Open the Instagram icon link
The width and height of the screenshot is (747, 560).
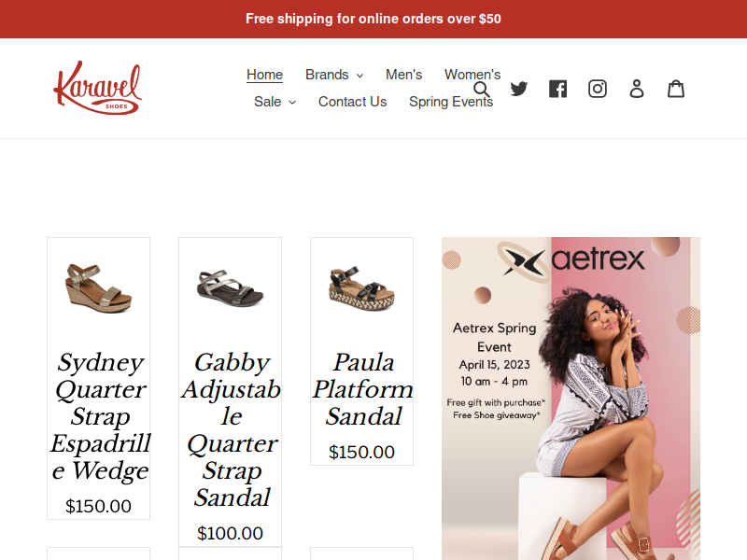pyautogui.click(x=598, y=89)
